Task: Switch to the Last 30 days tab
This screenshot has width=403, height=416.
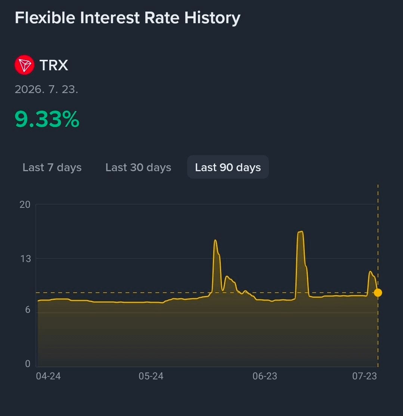Action: tap(138, 167)
